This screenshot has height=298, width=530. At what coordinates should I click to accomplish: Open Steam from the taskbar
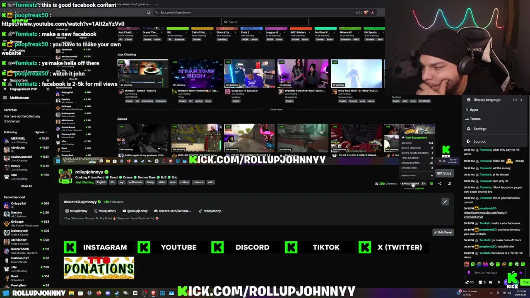[117, 293]
